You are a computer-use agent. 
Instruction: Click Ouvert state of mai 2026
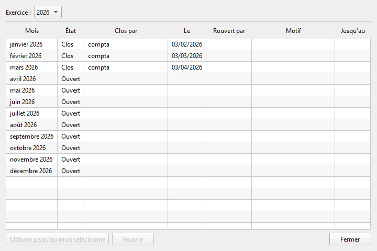(71, 90)
